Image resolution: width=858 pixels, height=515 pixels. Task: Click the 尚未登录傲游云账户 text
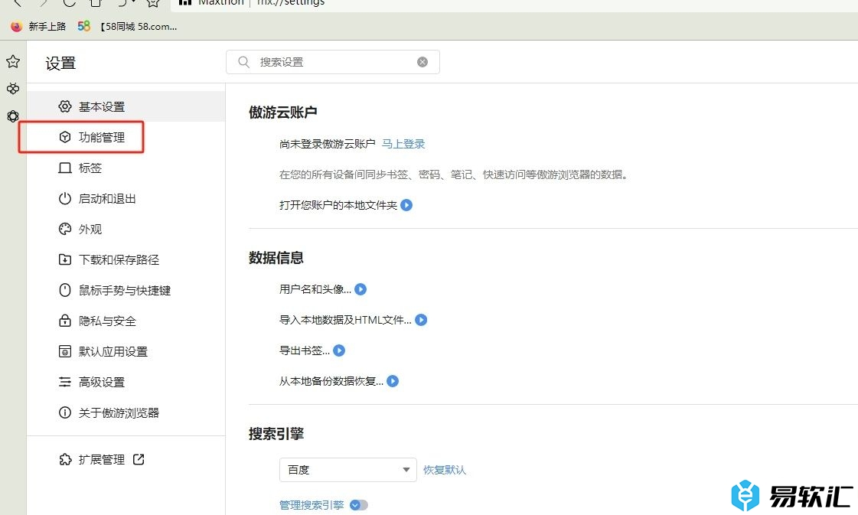click(x=328, y=144)
